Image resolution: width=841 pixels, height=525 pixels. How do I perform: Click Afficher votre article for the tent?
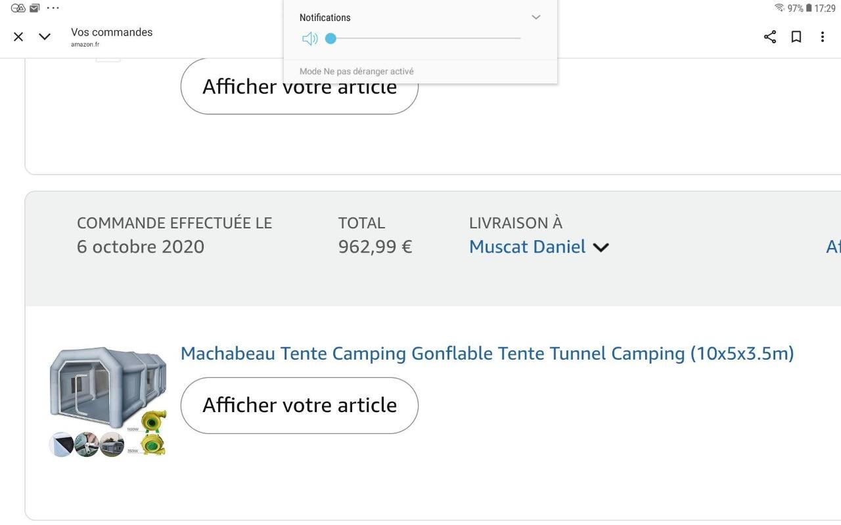tap(299, 405)
